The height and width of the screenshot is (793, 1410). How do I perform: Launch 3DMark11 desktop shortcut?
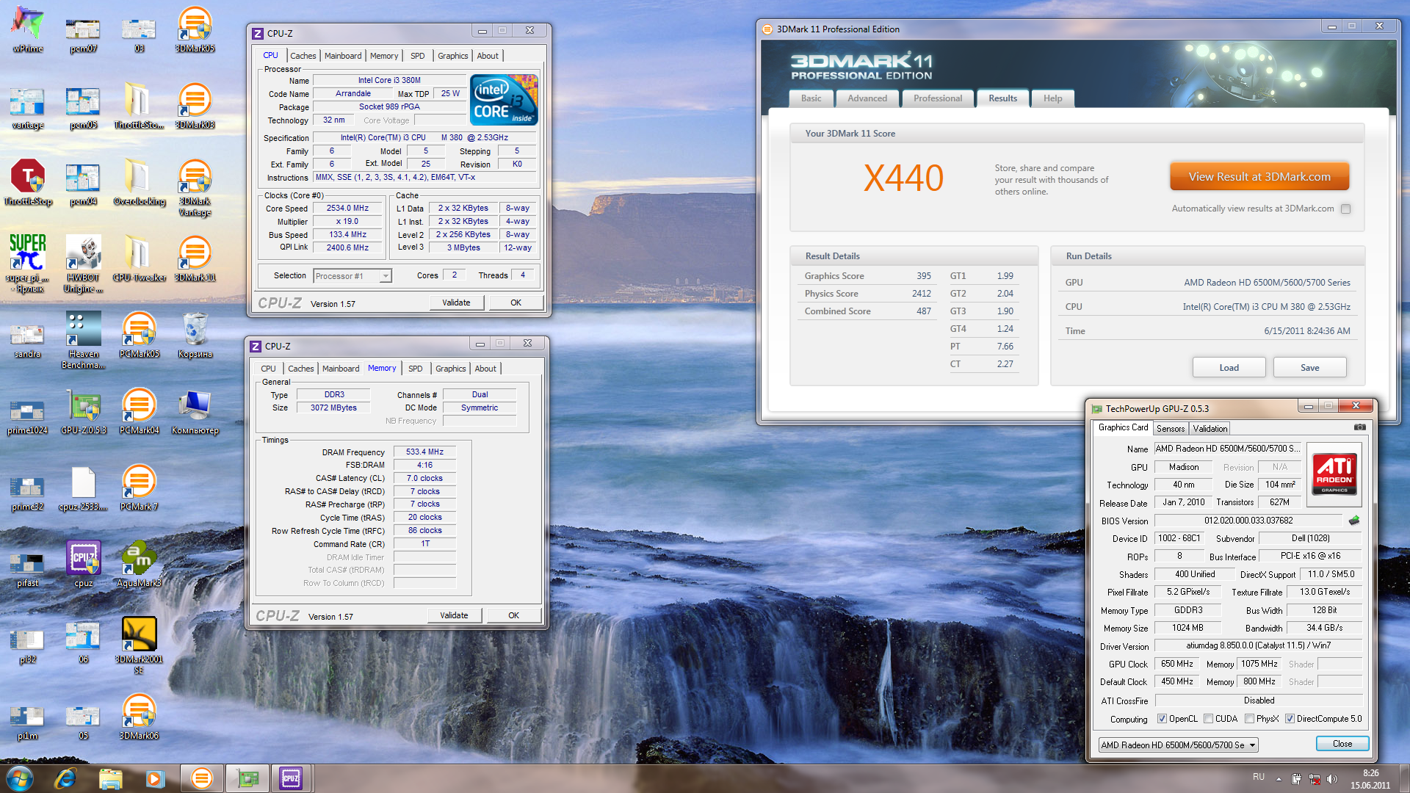(195, 258)
